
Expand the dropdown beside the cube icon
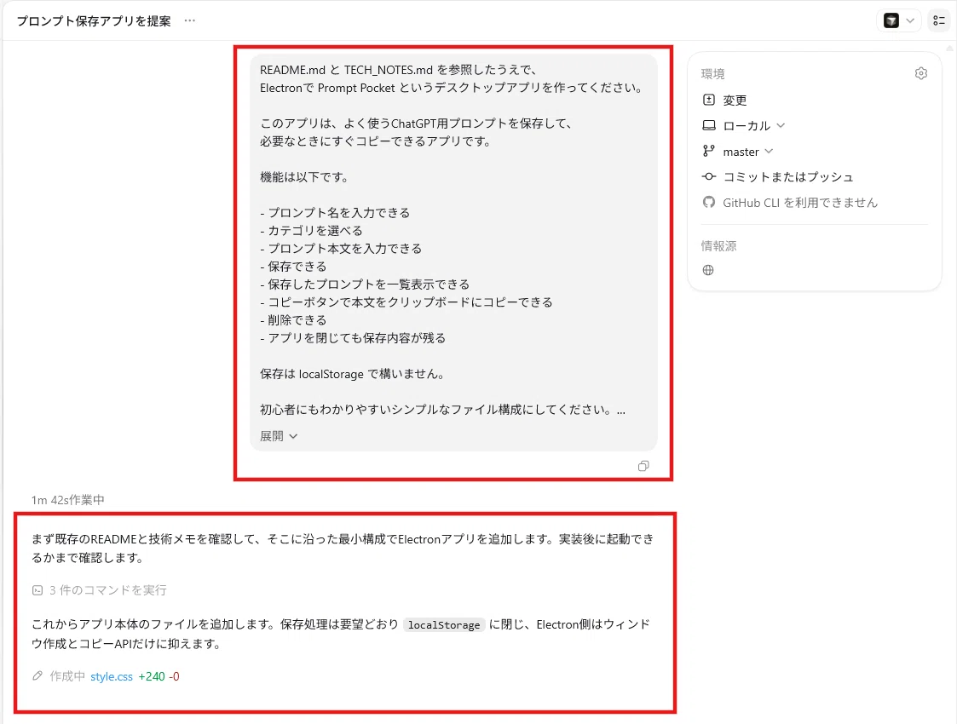pos(910,20)
